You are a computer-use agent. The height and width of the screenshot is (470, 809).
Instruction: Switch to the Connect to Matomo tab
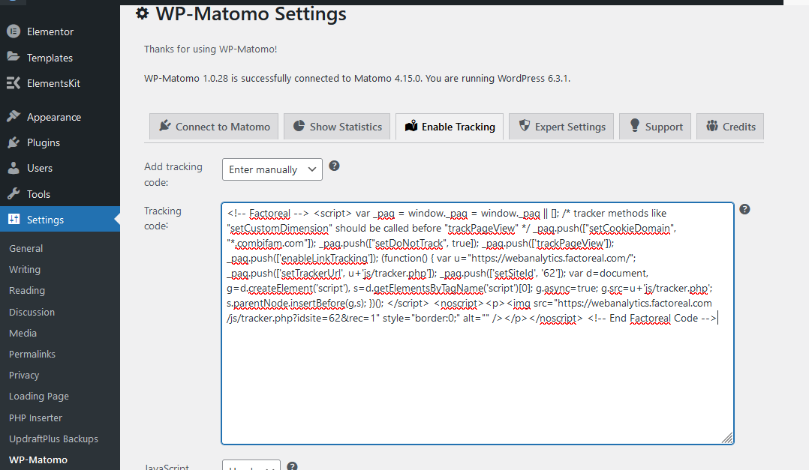point(214,127)
